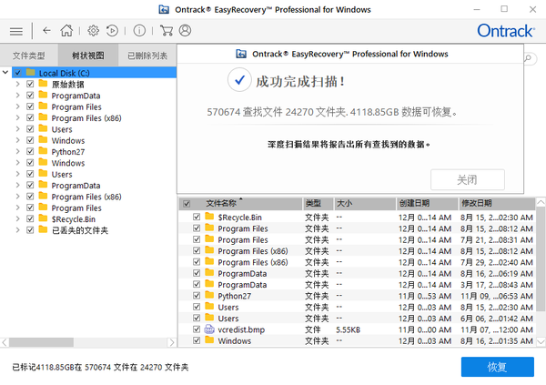Screen dimensions: 546x385
Task: Click the back arrow icon
Action: click(46, 30)
